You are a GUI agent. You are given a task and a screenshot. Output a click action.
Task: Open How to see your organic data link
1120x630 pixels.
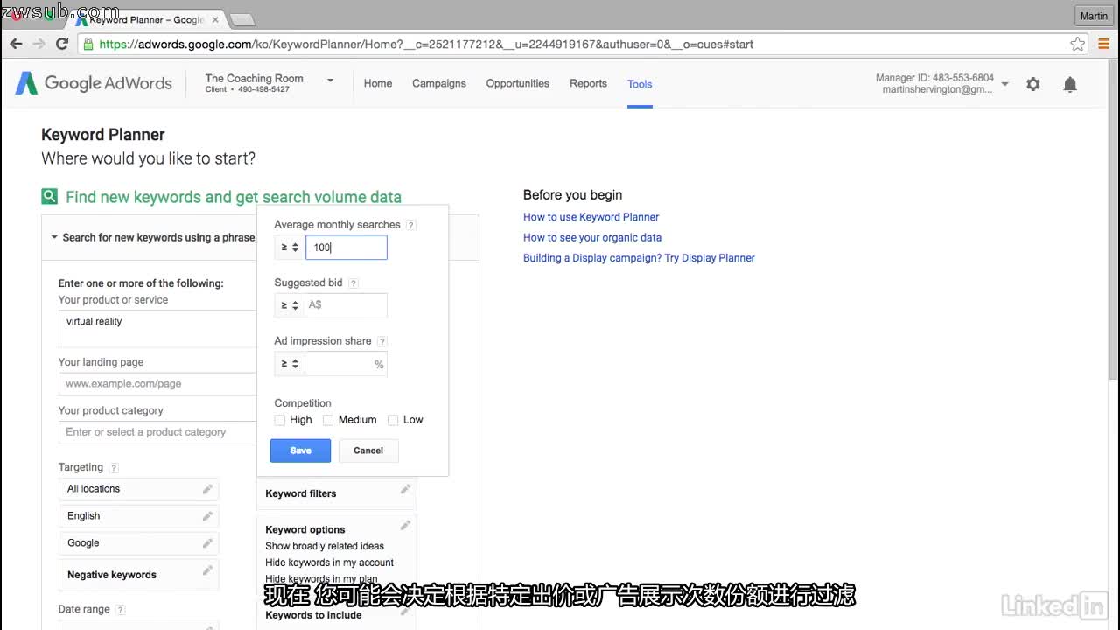(x=592, y=237)
